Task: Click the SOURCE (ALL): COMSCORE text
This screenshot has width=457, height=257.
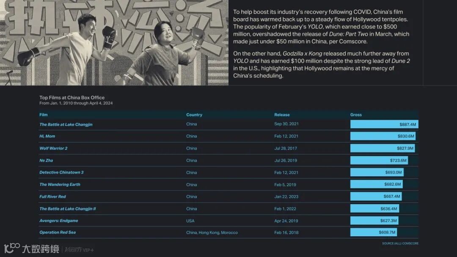Action: click(400, 243)
